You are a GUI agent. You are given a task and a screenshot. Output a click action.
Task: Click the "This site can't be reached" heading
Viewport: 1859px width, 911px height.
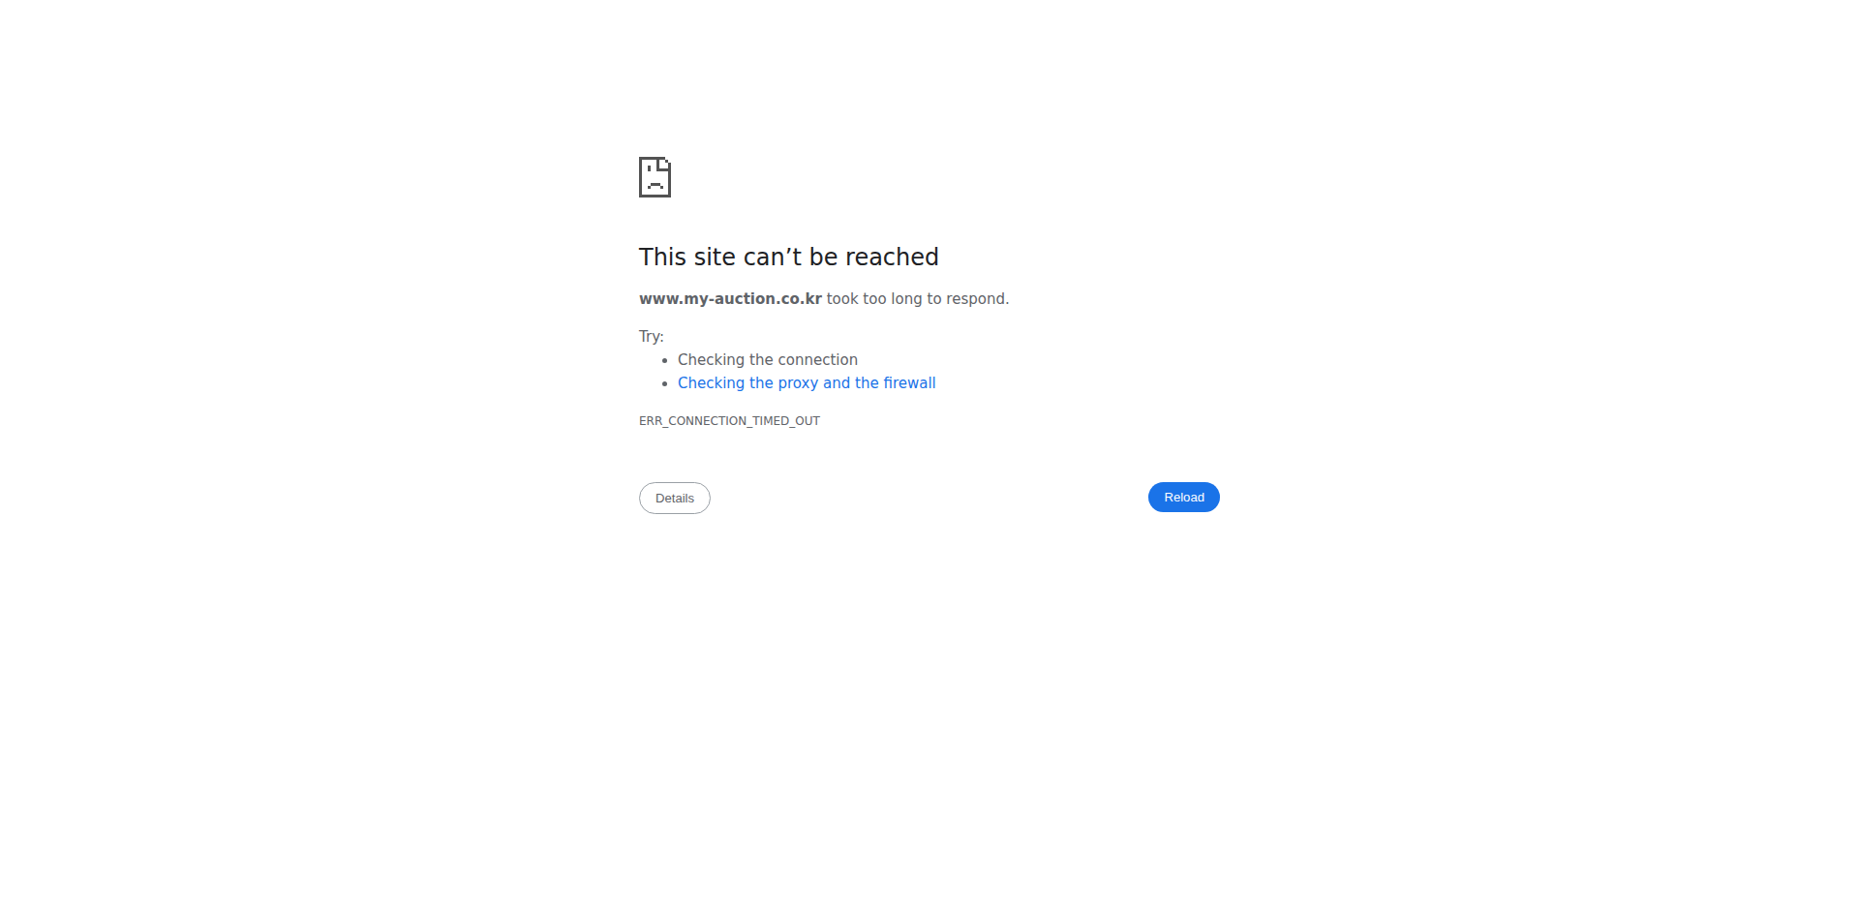[788, 257]
